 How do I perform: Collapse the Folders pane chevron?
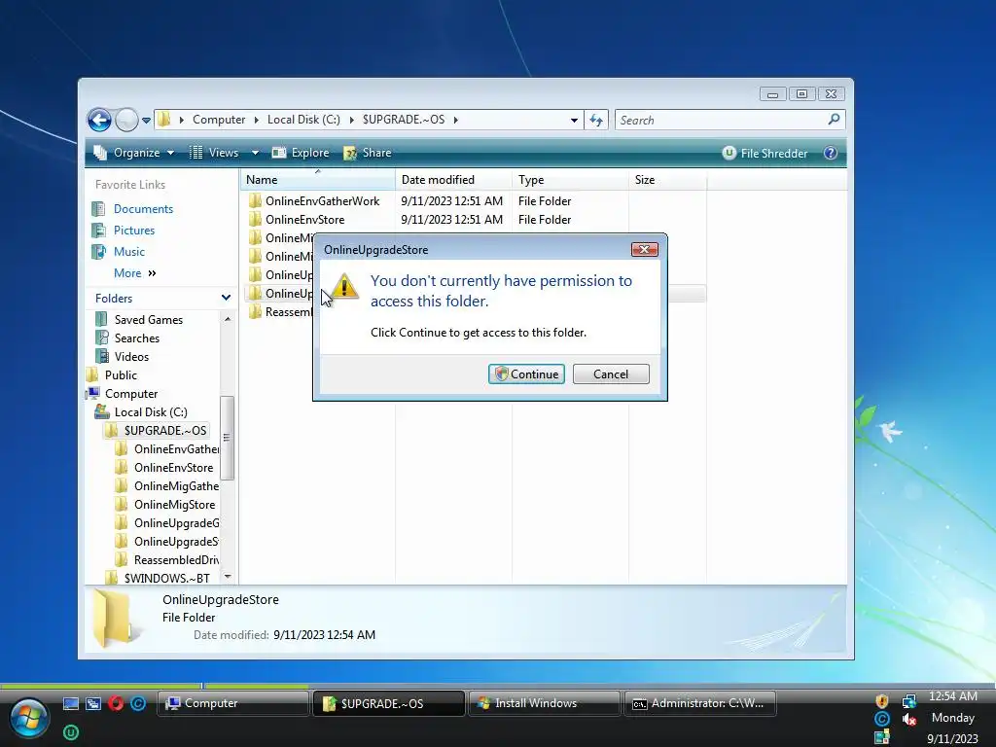pyautogui.click(x=226, y=298)
